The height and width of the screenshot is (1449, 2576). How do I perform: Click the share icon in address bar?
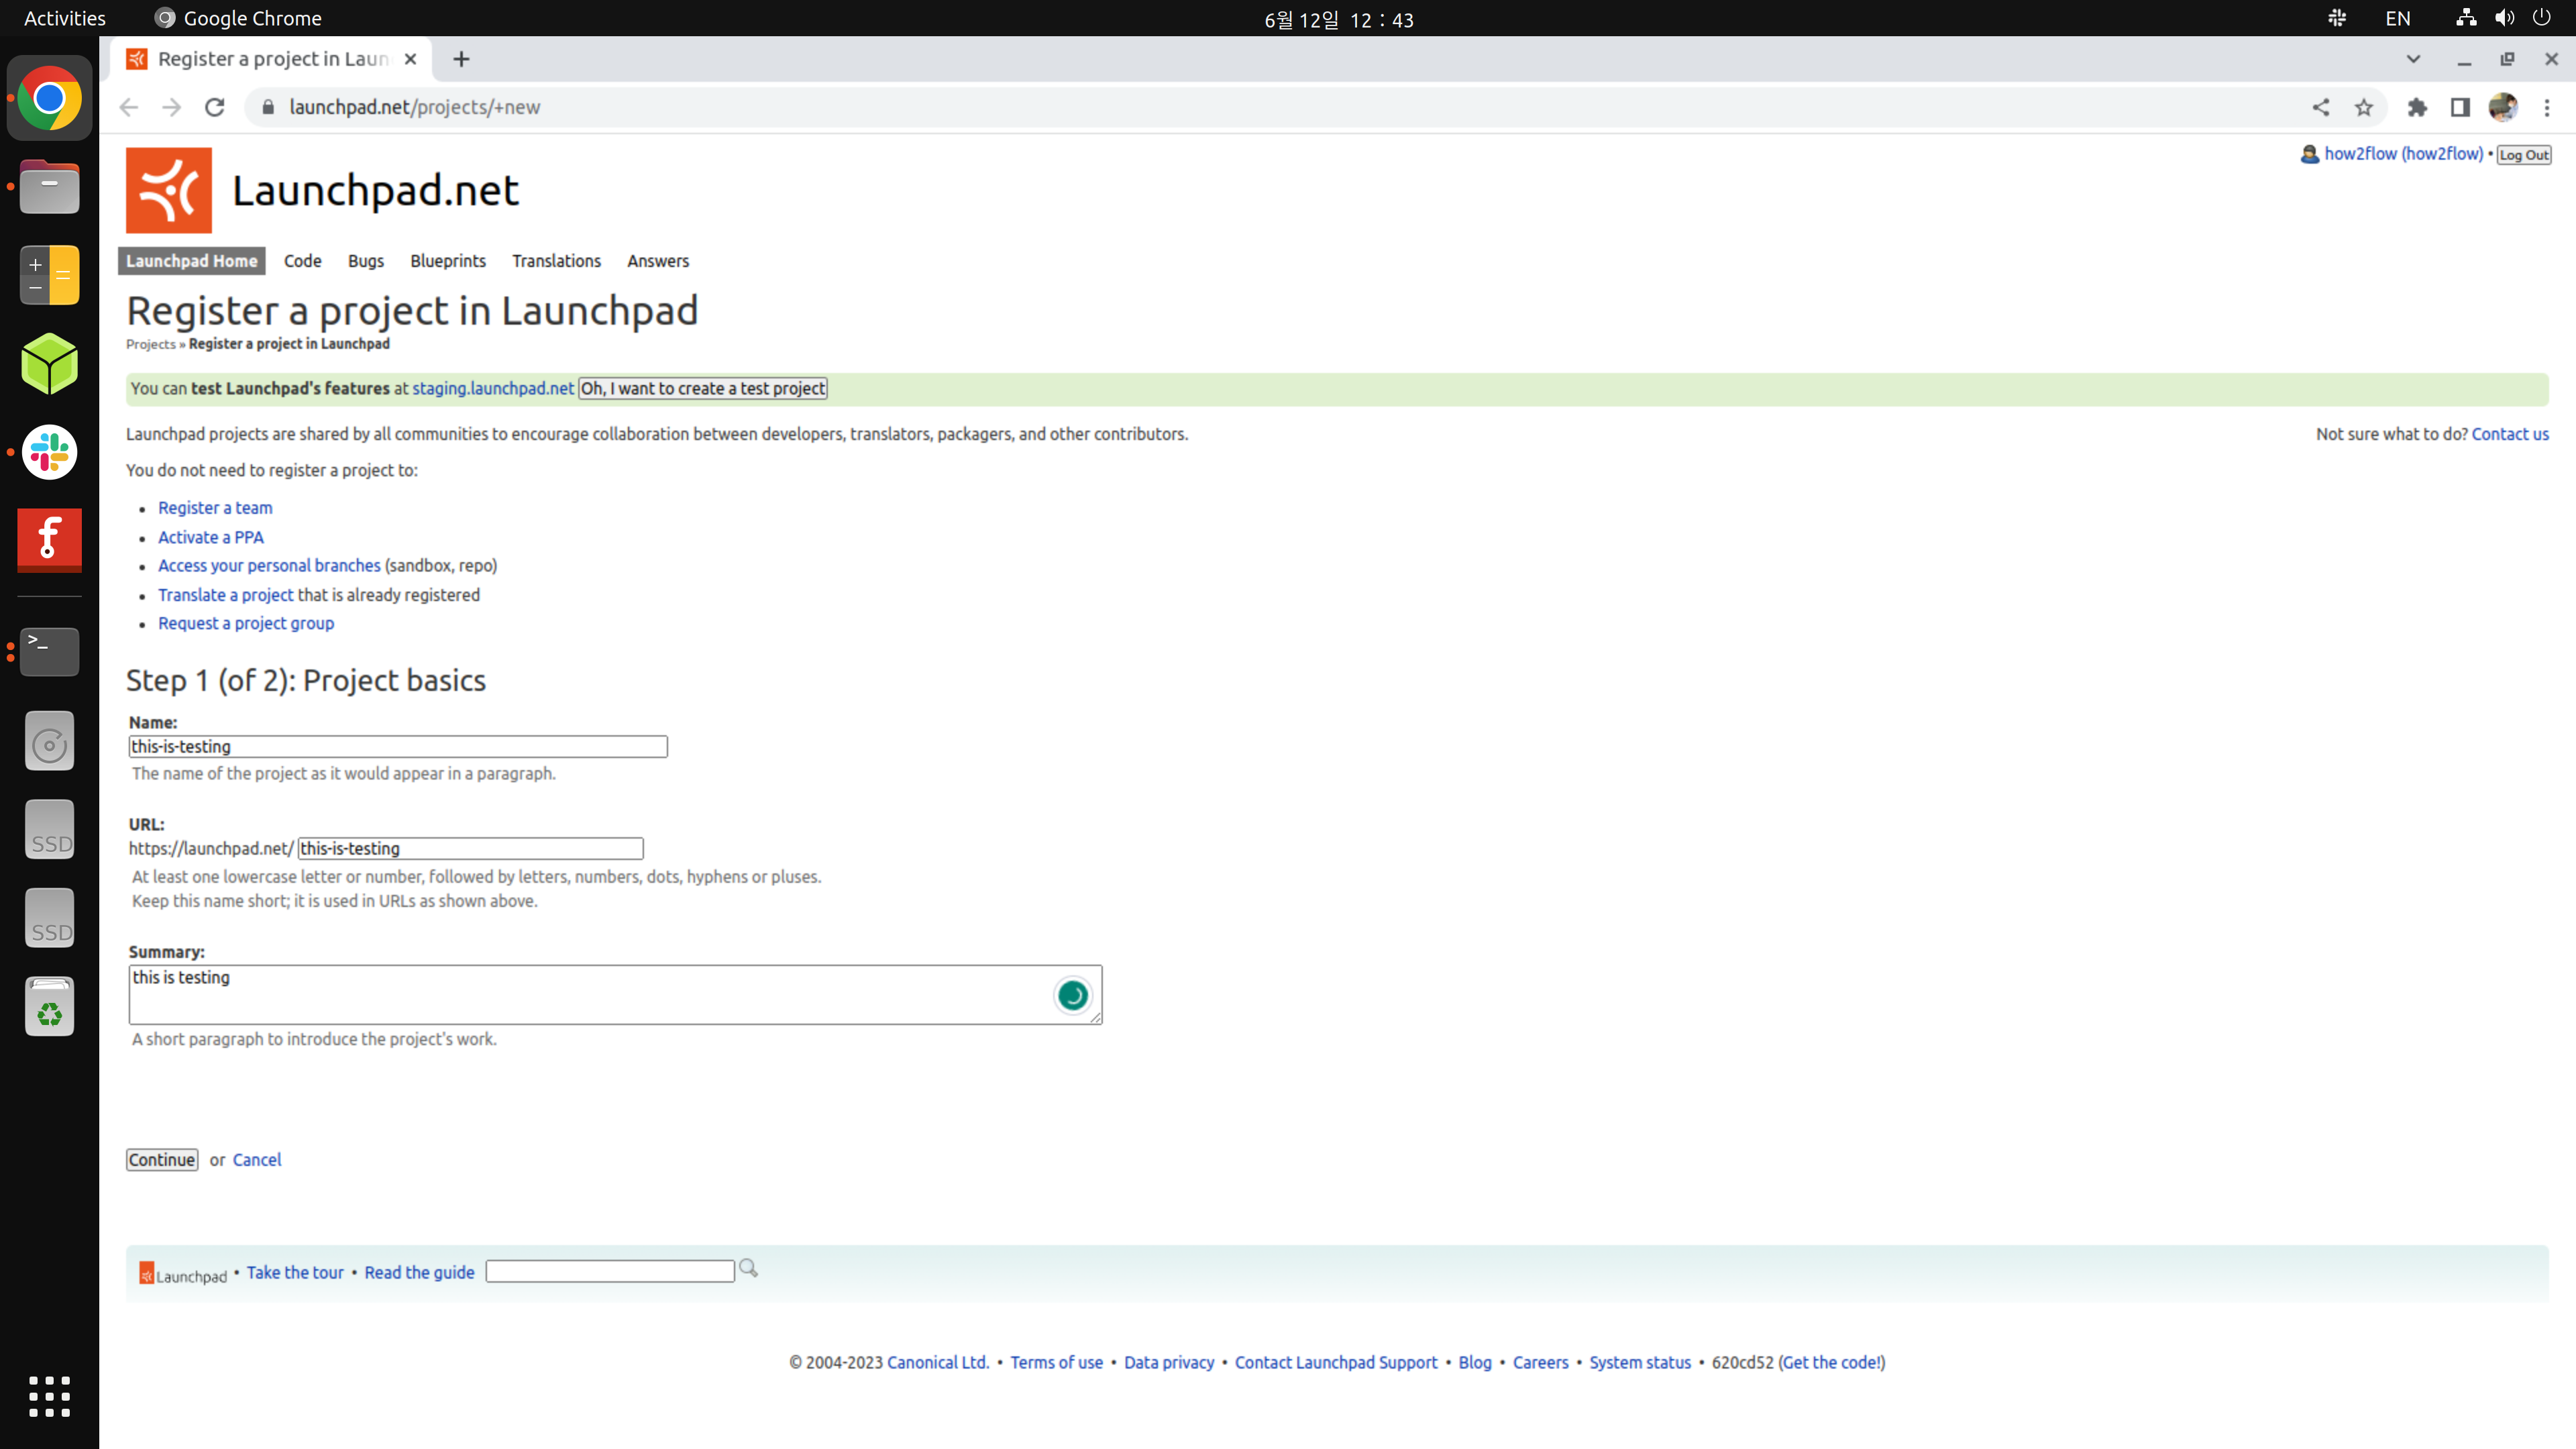(x=2322, y=107)
